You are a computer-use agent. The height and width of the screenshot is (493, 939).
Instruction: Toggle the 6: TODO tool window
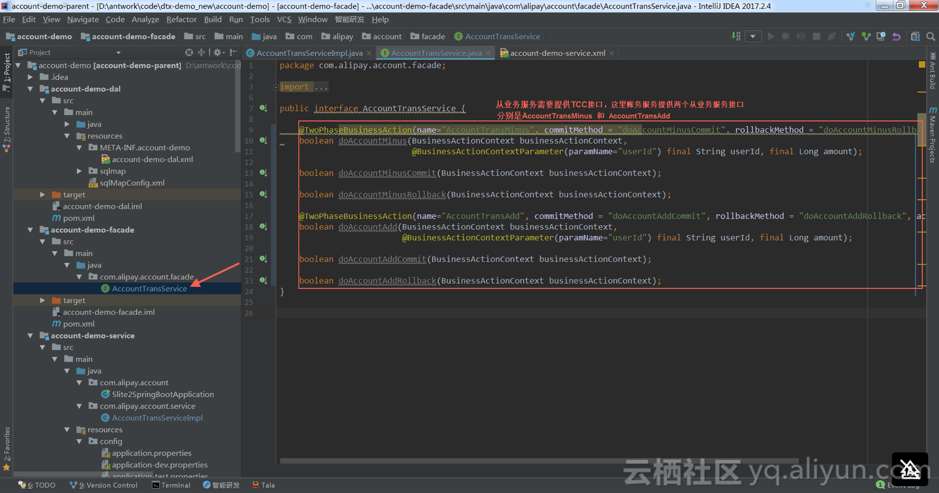[x=37, y=485]
